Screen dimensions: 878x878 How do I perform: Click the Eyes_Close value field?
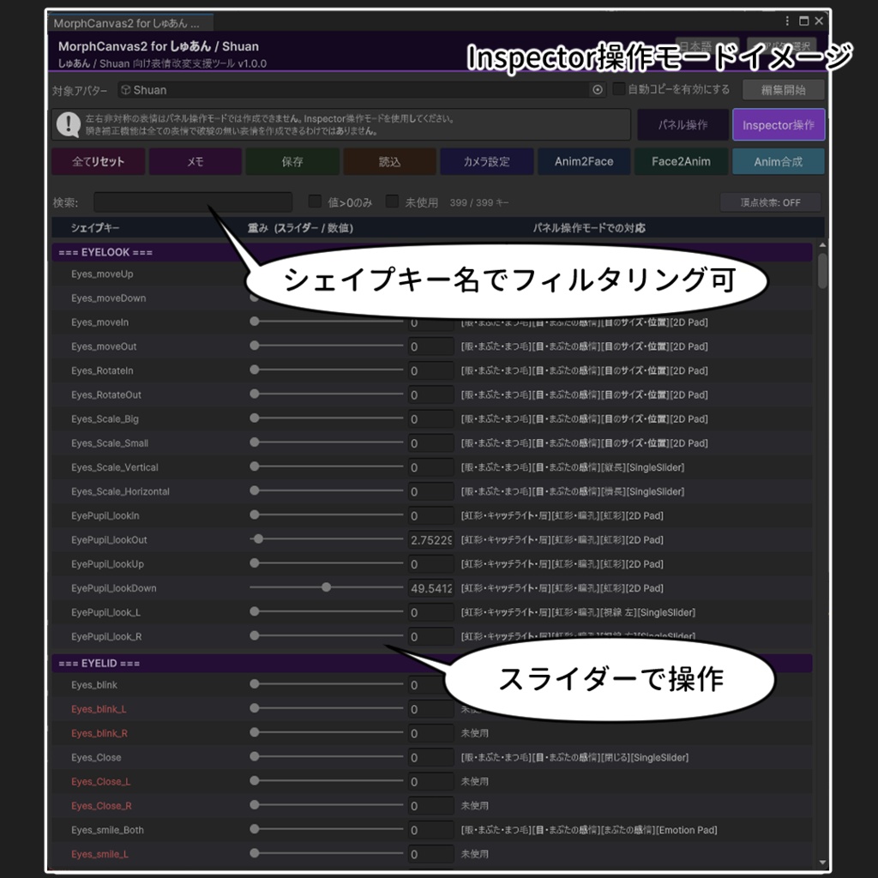[x=430, y=757]
